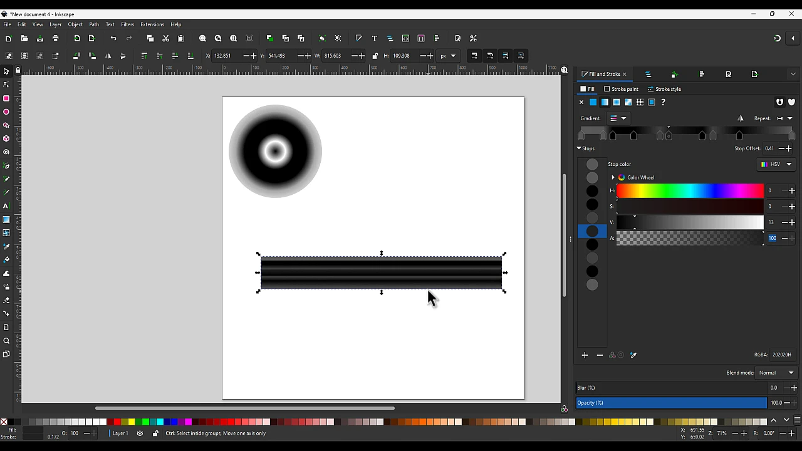Screen dimensions: 802x451
Task: Select the highlighted blue stop in list
Action: point(592,231)
